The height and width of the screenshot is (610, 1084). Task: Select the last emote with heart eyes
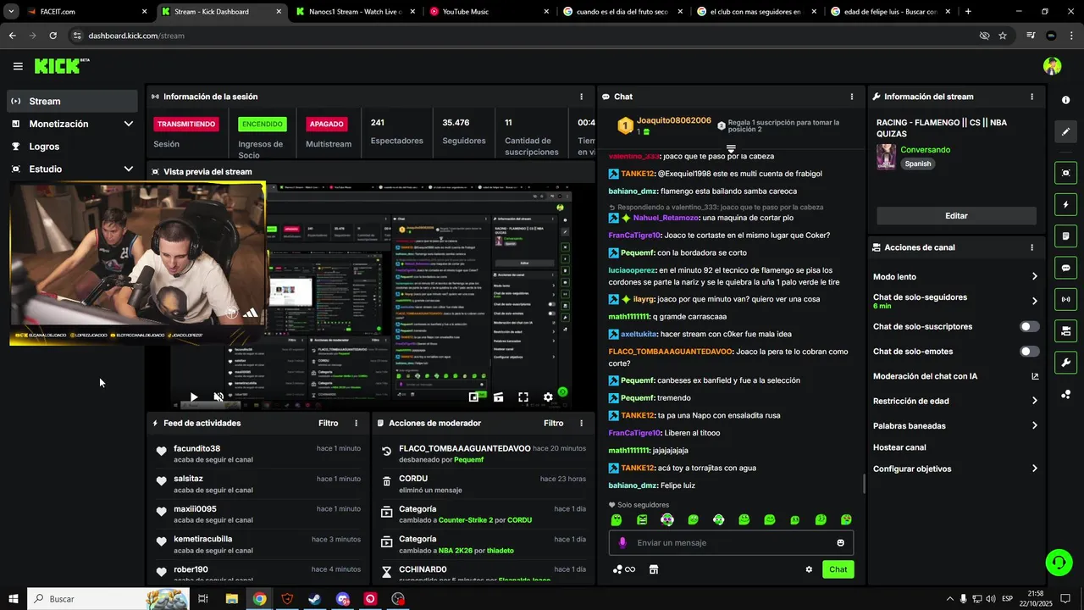click(846, 519)
